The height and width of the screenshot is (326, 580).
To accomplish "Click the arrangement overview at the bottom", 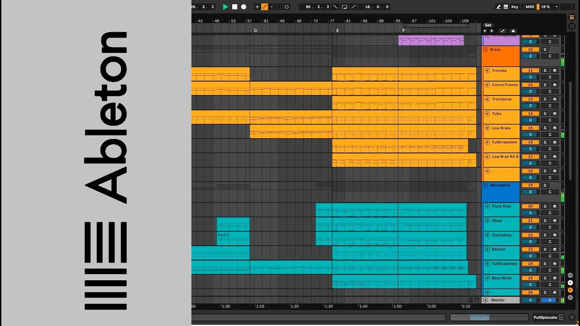I will (x=489, y=317).
